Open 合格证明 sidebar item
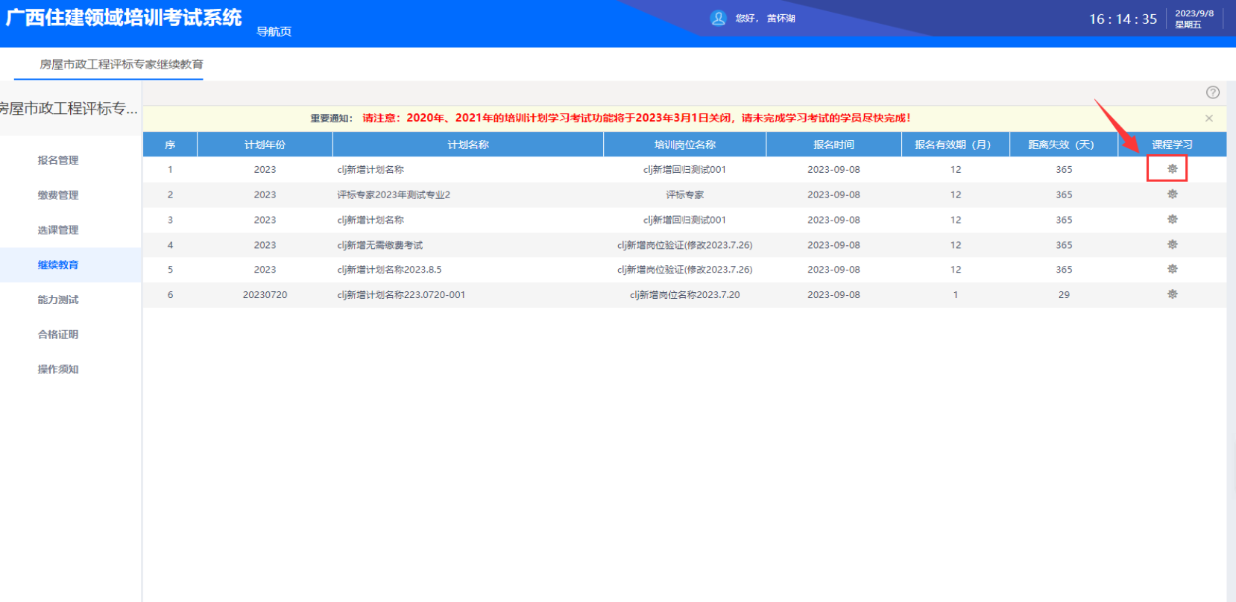This screenshot has height=602, width=1236. click(58, 335)
